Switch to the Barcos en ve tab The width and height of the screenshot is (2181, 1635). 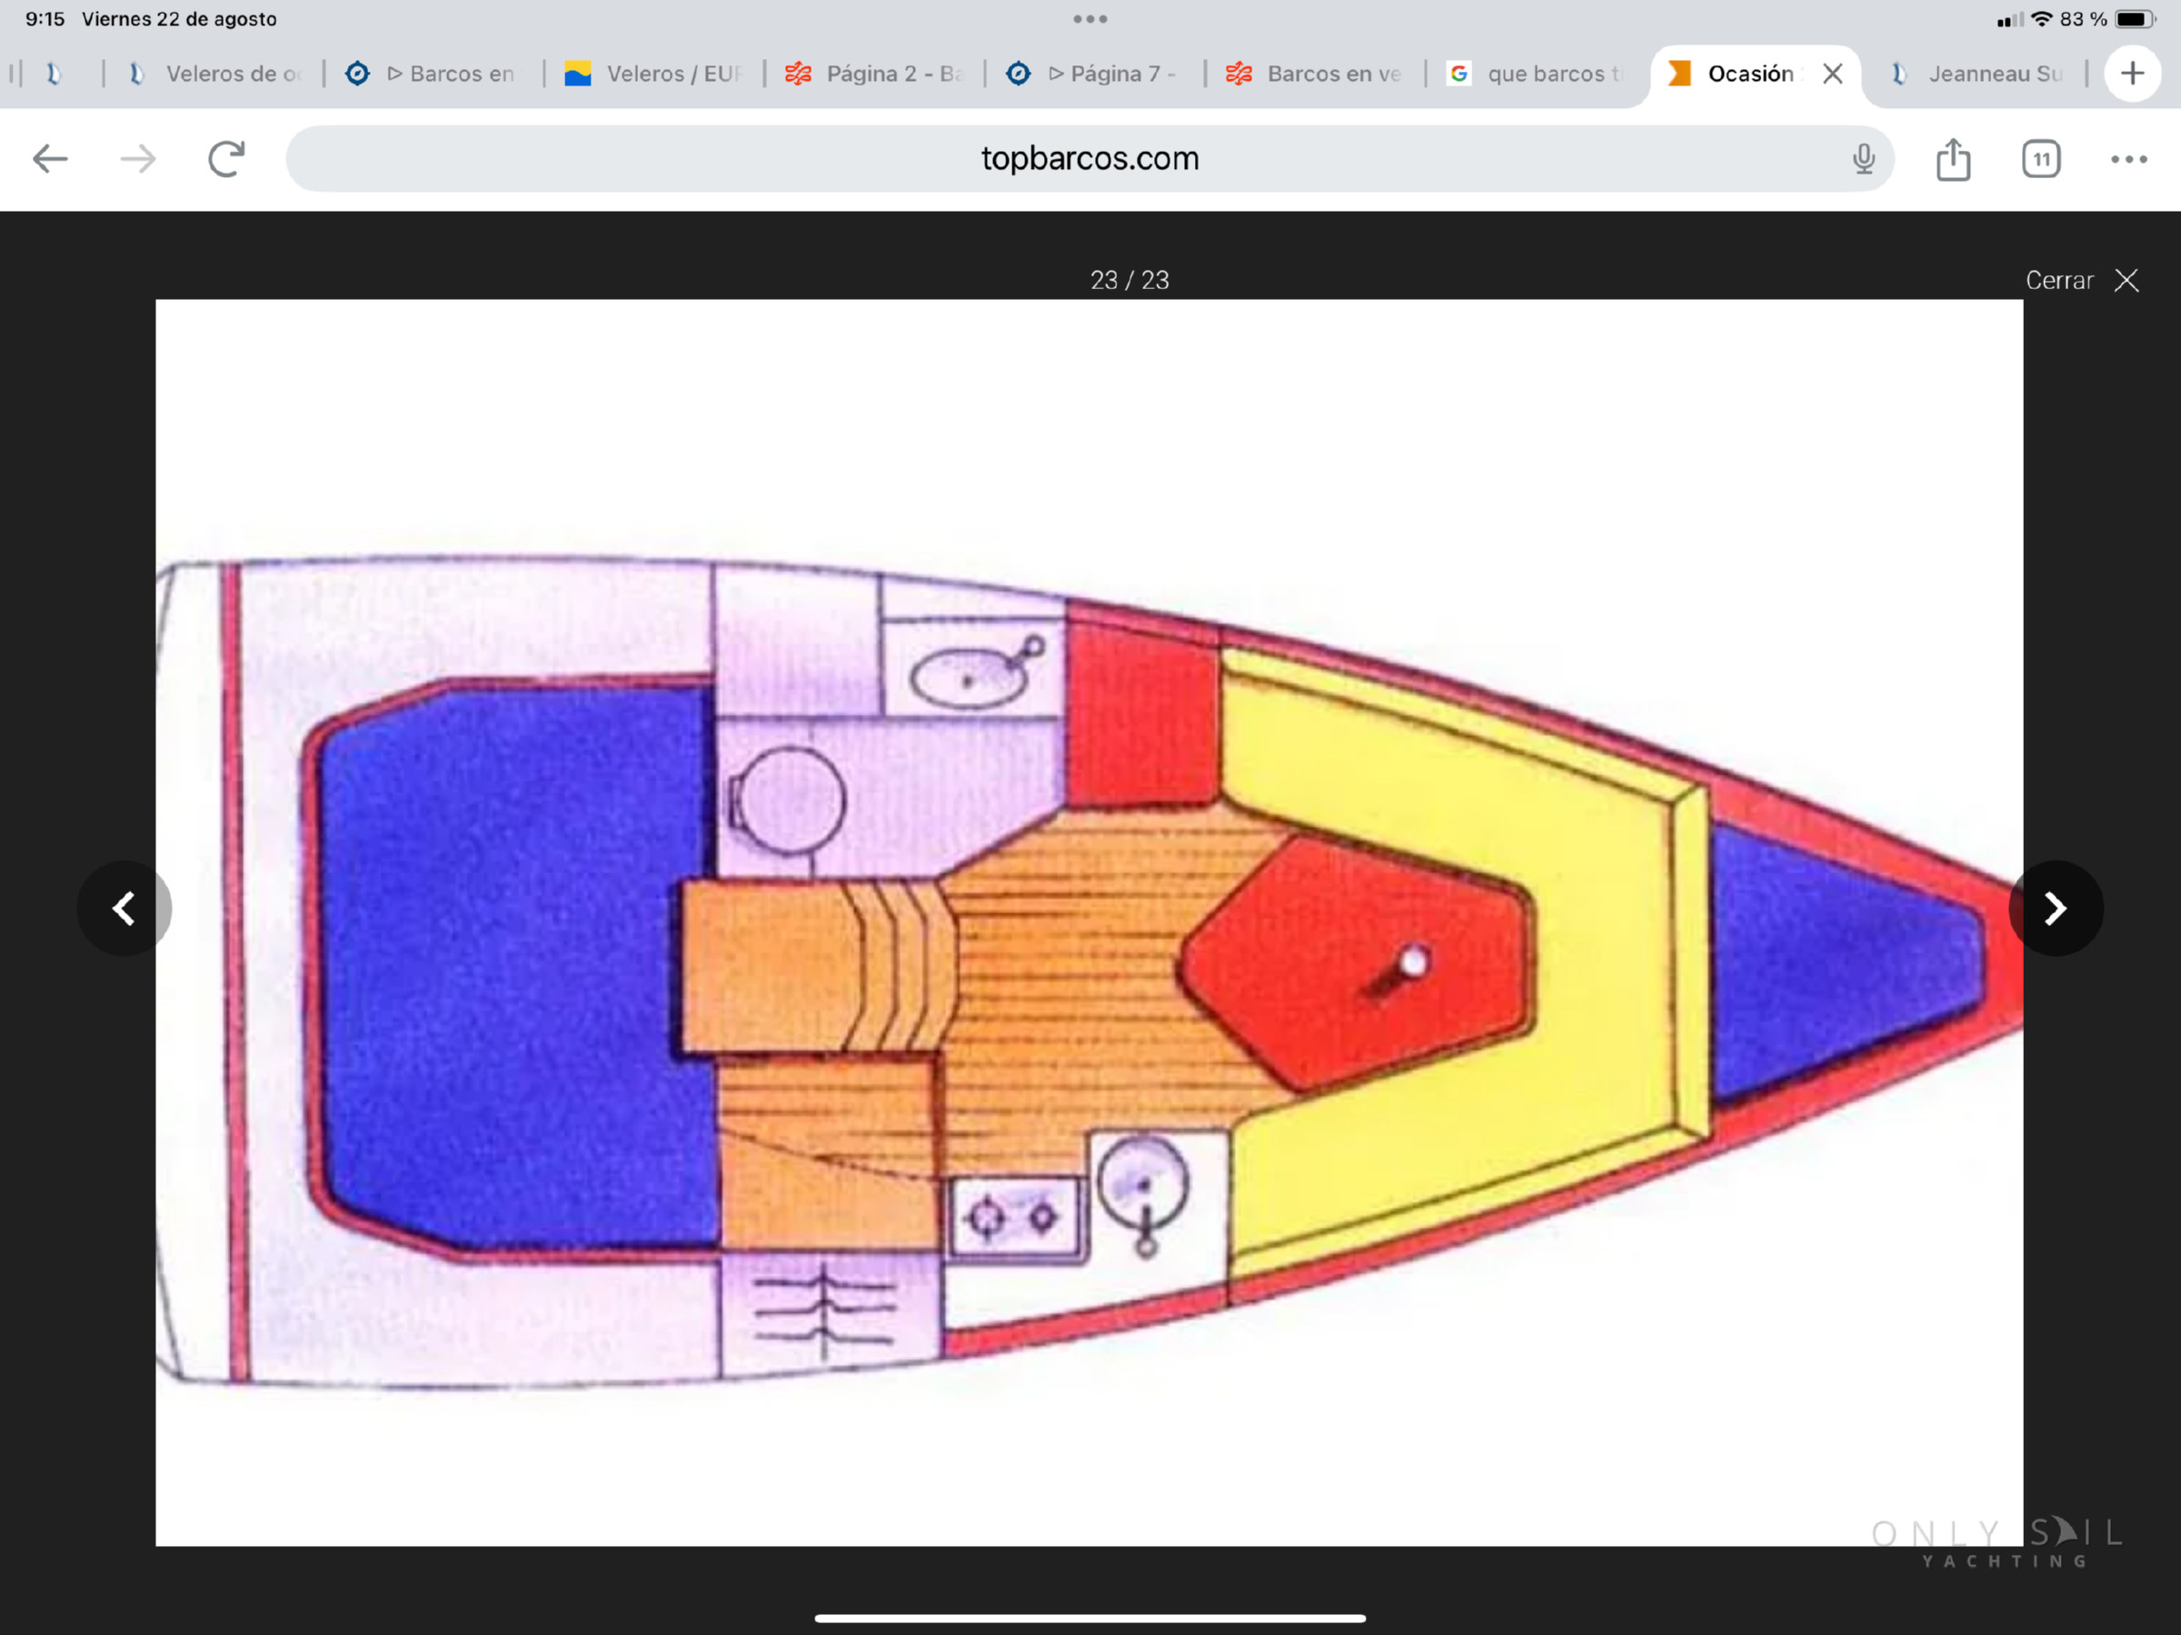(1315, 74)
